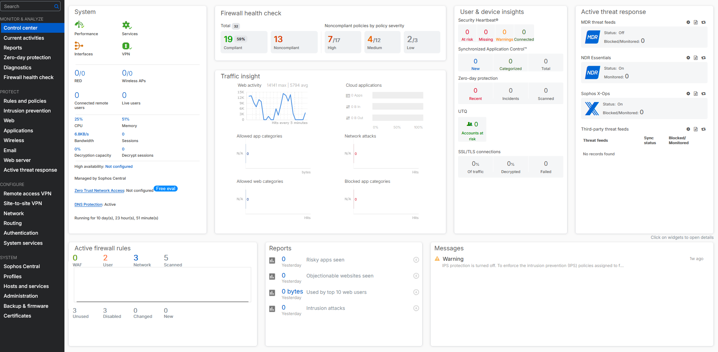
Task: Go to Backup & firmware section
Action: click(x=26, y=306)
